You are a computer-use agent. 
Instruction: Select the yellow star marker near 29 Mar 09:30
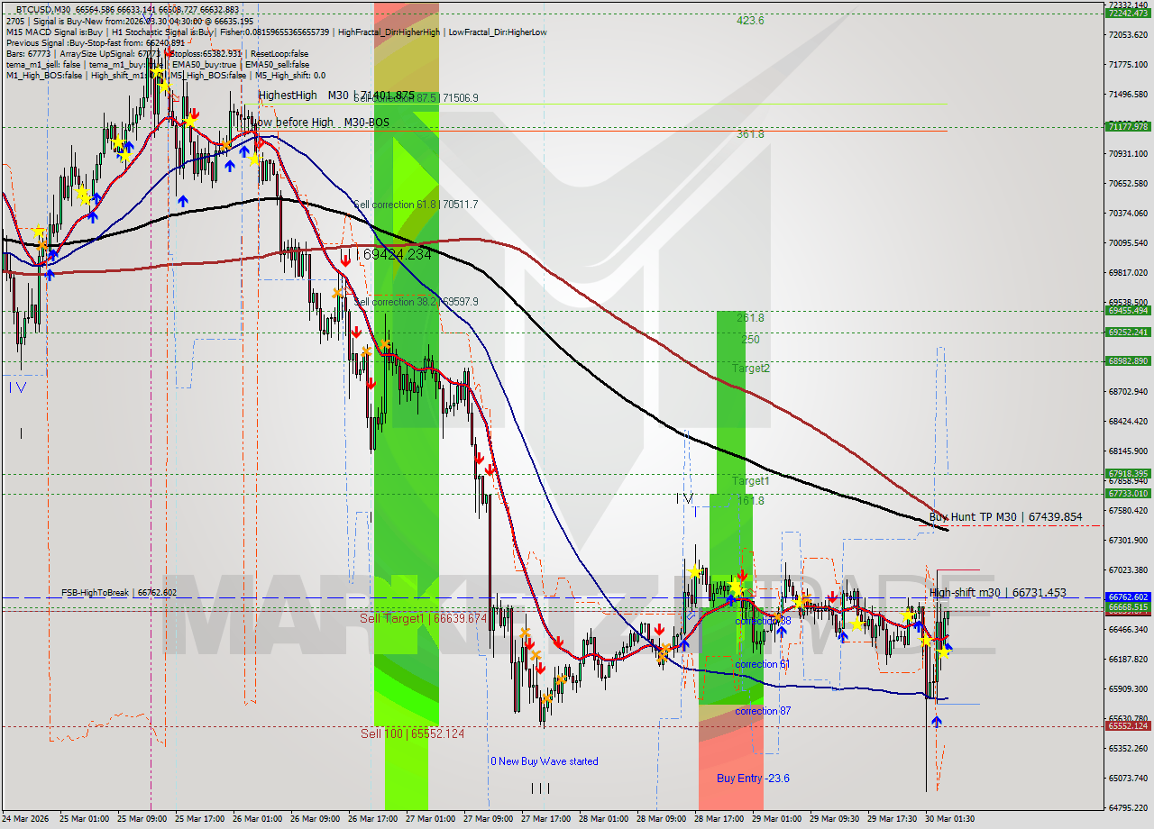coord(857,624)
